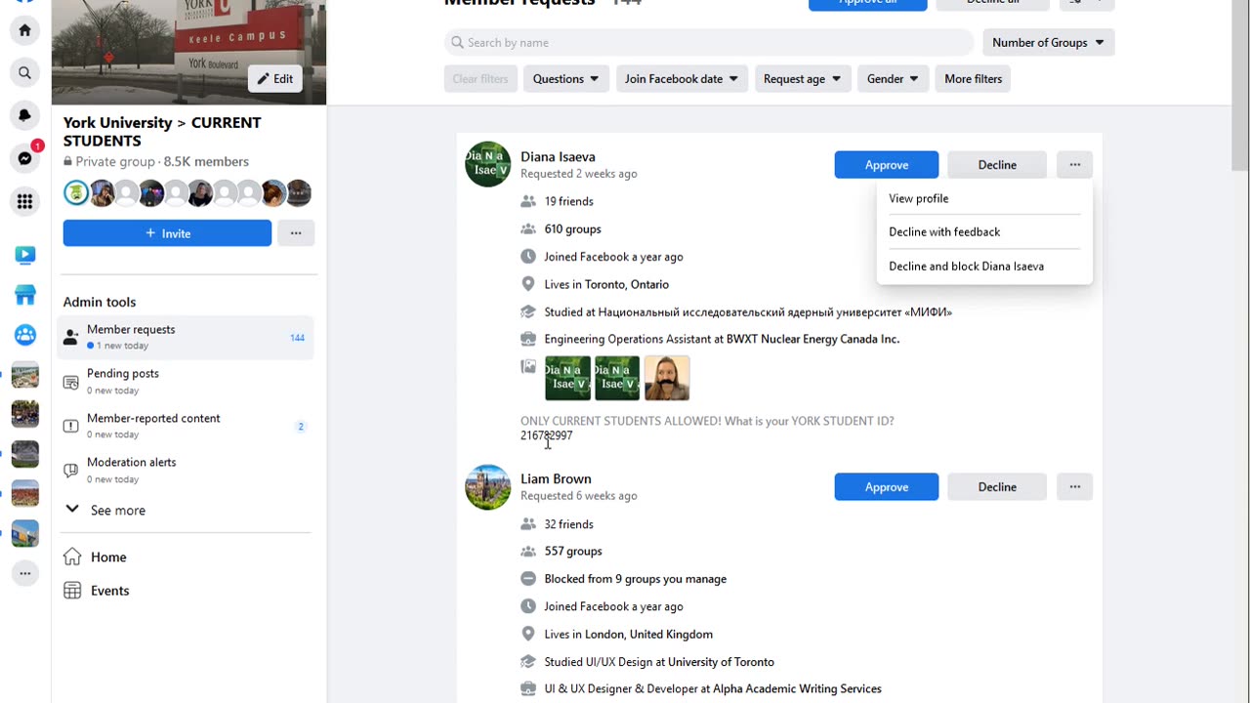Screen dimensions: 1250x703
Task: Open Pending posts in Admin tools
Action: click(x=186, y=381)
